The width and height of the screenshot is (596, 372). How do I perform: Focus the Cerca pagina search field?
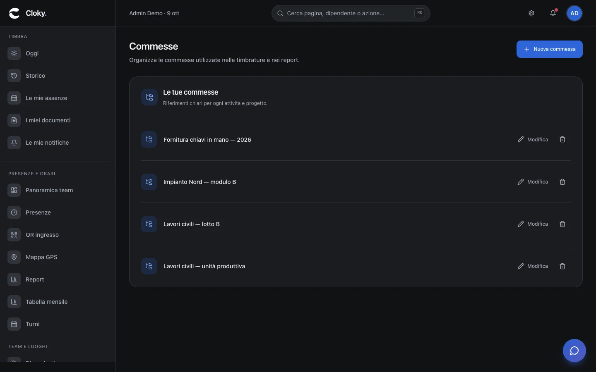pyautogui.click(x=351, y=13)
